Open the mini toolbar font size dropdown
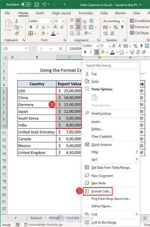Viewport: 150px width, 227px height. tap(109, 46)
